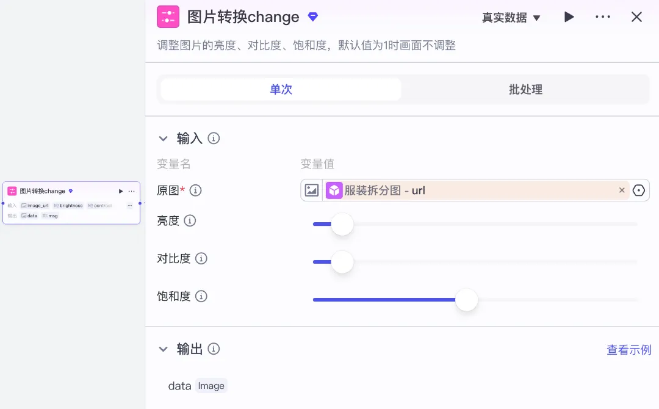Click the info icon beside 饱和度
Viewport: 659px width, 409px height.
point(201,297)
